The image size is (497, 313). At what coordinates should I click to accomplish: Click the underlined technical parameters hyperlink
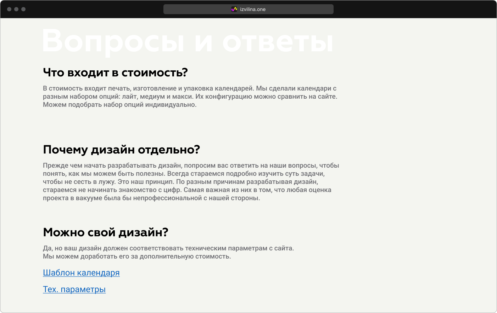pyautogui.click(x=74, y=289)
